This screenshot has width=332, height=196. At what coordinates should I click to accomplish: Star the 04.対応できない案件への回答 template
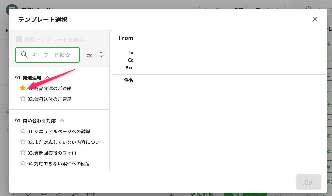click(23, 163)
